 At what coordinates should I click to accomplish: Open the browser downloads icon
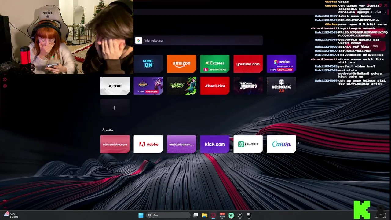coord(371,12)
